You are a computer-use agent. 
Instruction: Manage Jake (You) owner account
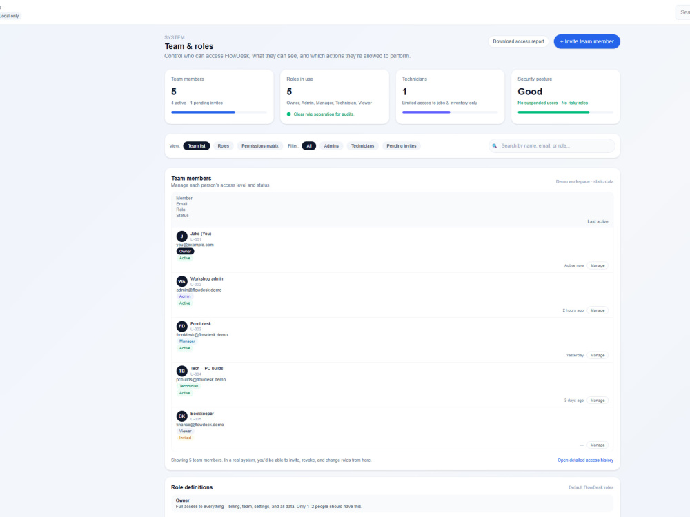pos(597,265)
